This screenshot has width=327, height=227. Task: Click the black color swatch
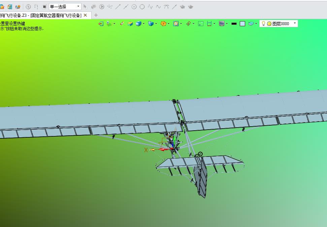[x=234, y=24]
